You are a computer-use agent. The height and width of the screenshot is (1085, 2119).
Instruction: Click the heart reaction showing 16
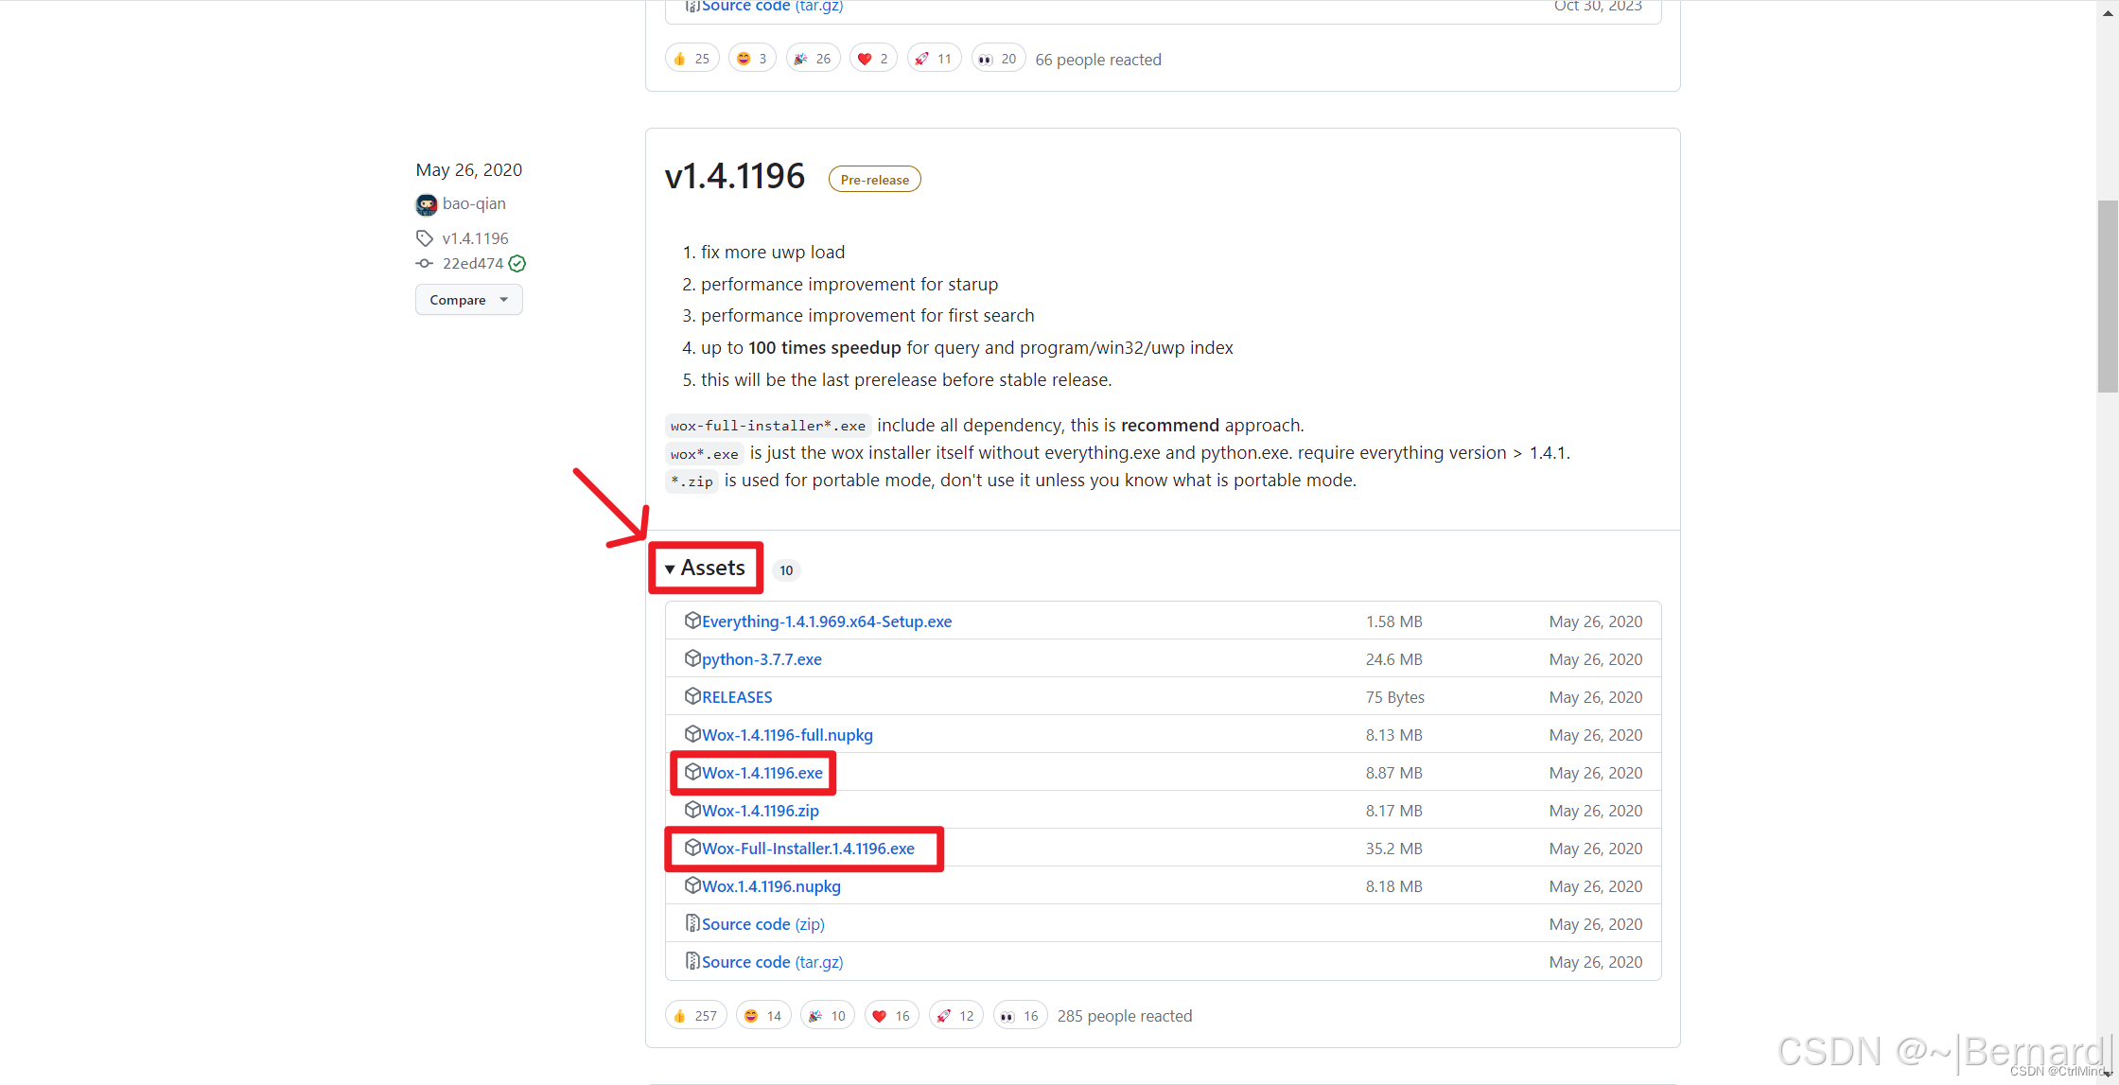891,1015
